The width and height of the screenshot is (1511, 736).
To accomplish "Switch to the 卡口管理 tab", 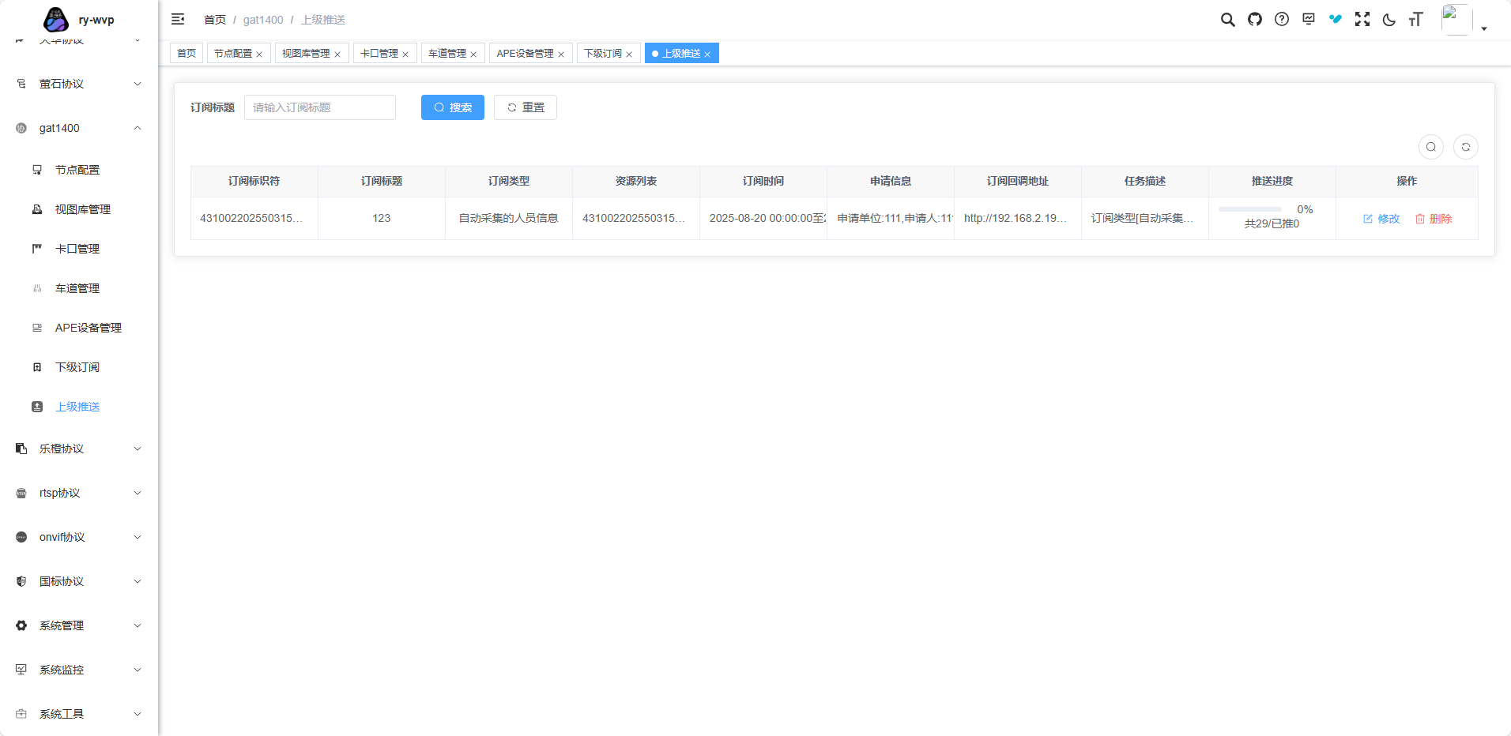I will click(379, 54).
